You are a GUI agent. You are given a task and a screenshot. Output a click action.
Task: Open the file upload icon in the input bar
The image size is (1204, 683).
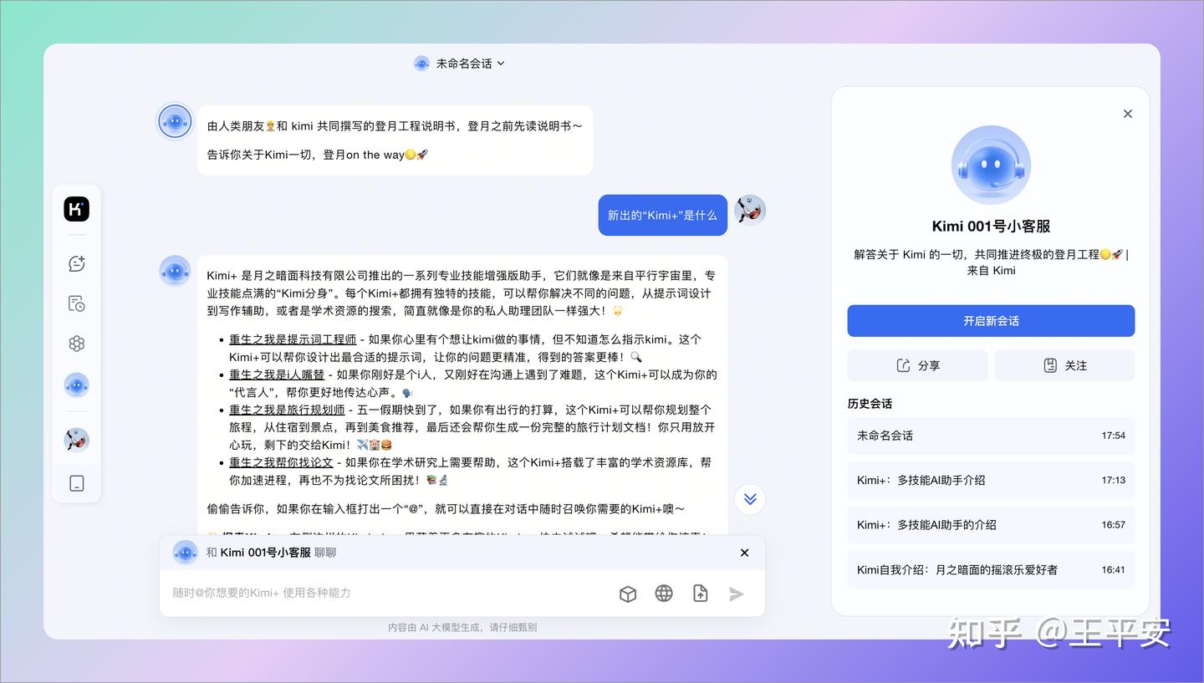700,594
